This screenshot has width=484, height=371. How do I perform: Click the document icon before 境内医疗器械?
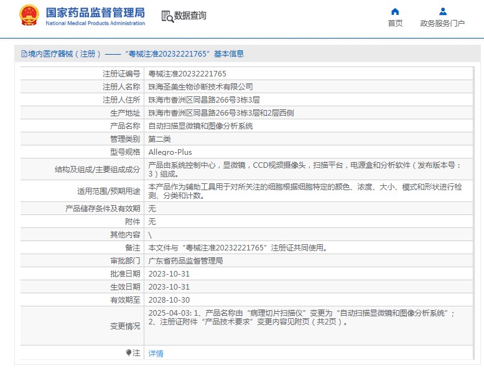click(24, 54)
